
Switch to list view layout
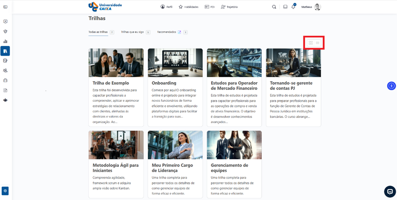pos(317,43)
